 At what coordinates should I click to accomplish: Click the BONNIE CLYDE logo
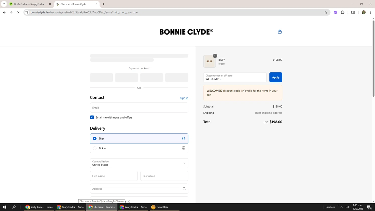pos(186,32)
